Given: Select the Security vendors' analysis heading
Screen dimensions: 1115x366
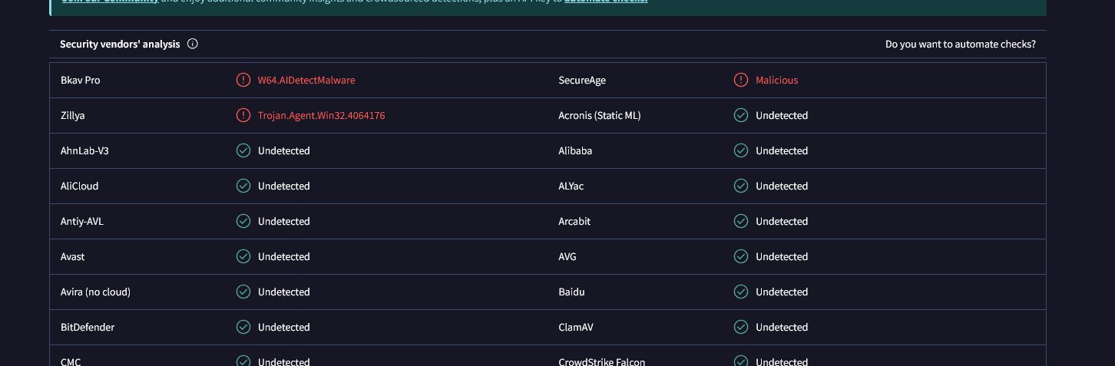Looking at the screenshot, I should pyautogui.click(x=120, y=44).
